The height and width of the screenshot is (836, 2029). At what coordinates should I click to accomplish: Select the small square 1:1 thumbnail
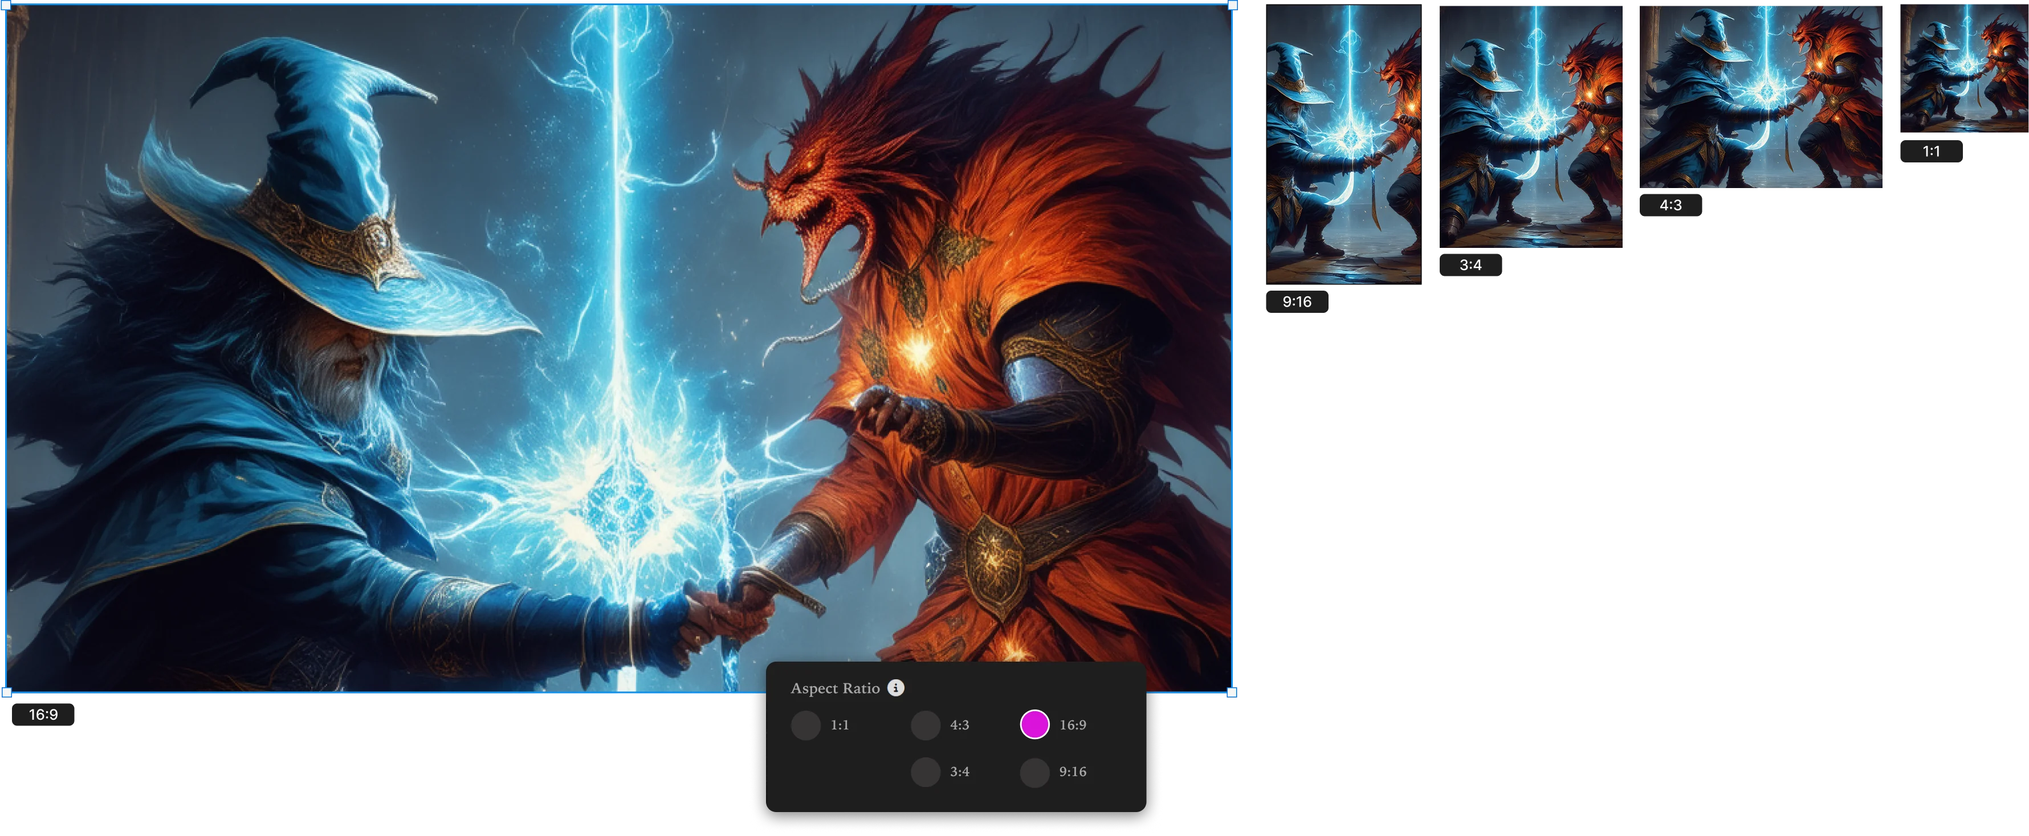1963,68
